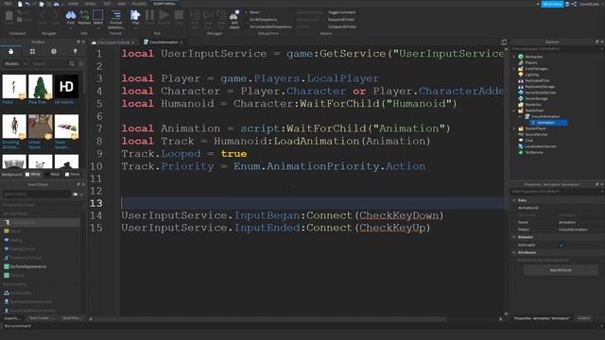Click the Paste icon in Clipboard group

(9, 18)
